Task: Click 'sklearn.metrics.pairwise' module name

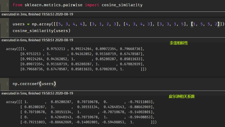Action: tap(54, 5)
